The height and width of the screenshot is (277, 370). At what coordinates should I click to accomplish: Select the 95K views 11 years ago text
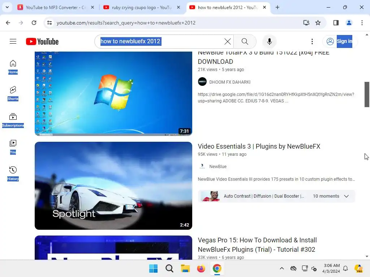pyautogui.click(x=222, y=154)
